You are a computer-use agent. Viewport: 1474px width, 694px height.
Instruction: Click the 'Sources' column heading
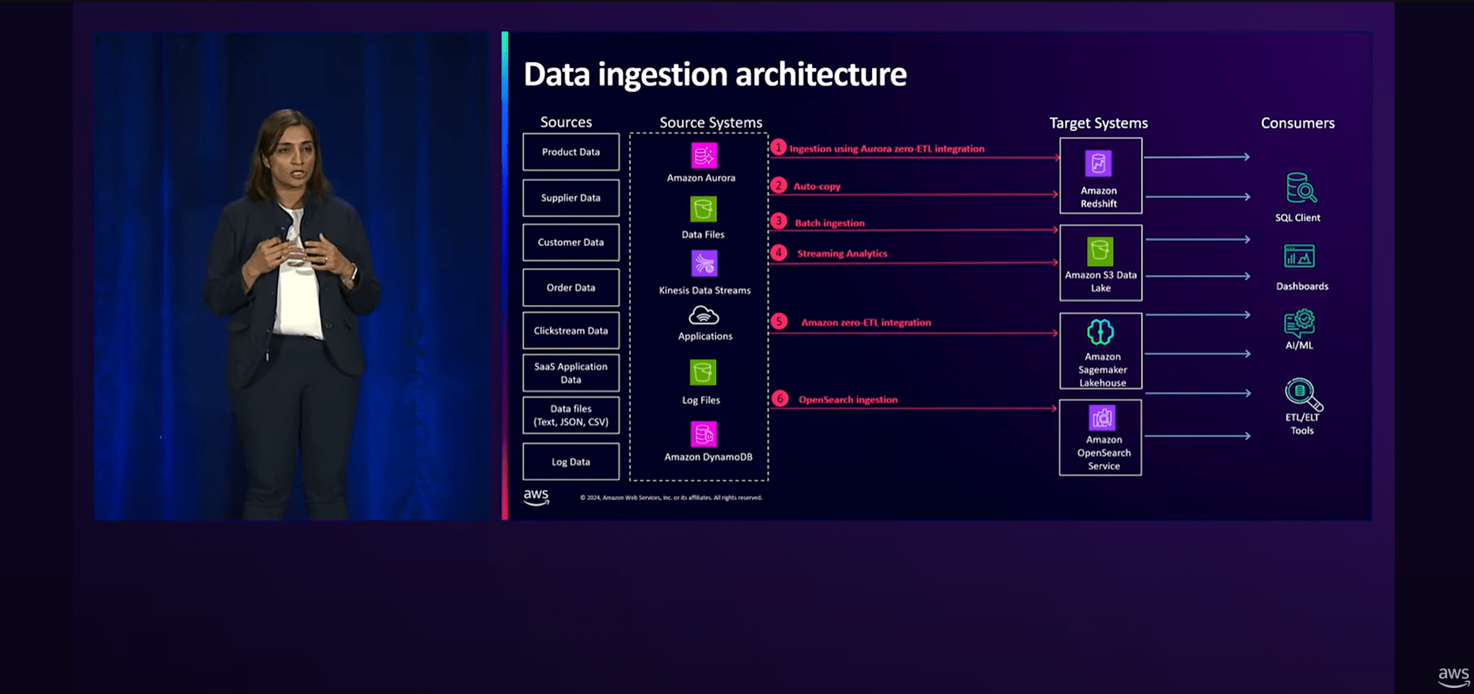pyautogui.click(x=566, y=122)
